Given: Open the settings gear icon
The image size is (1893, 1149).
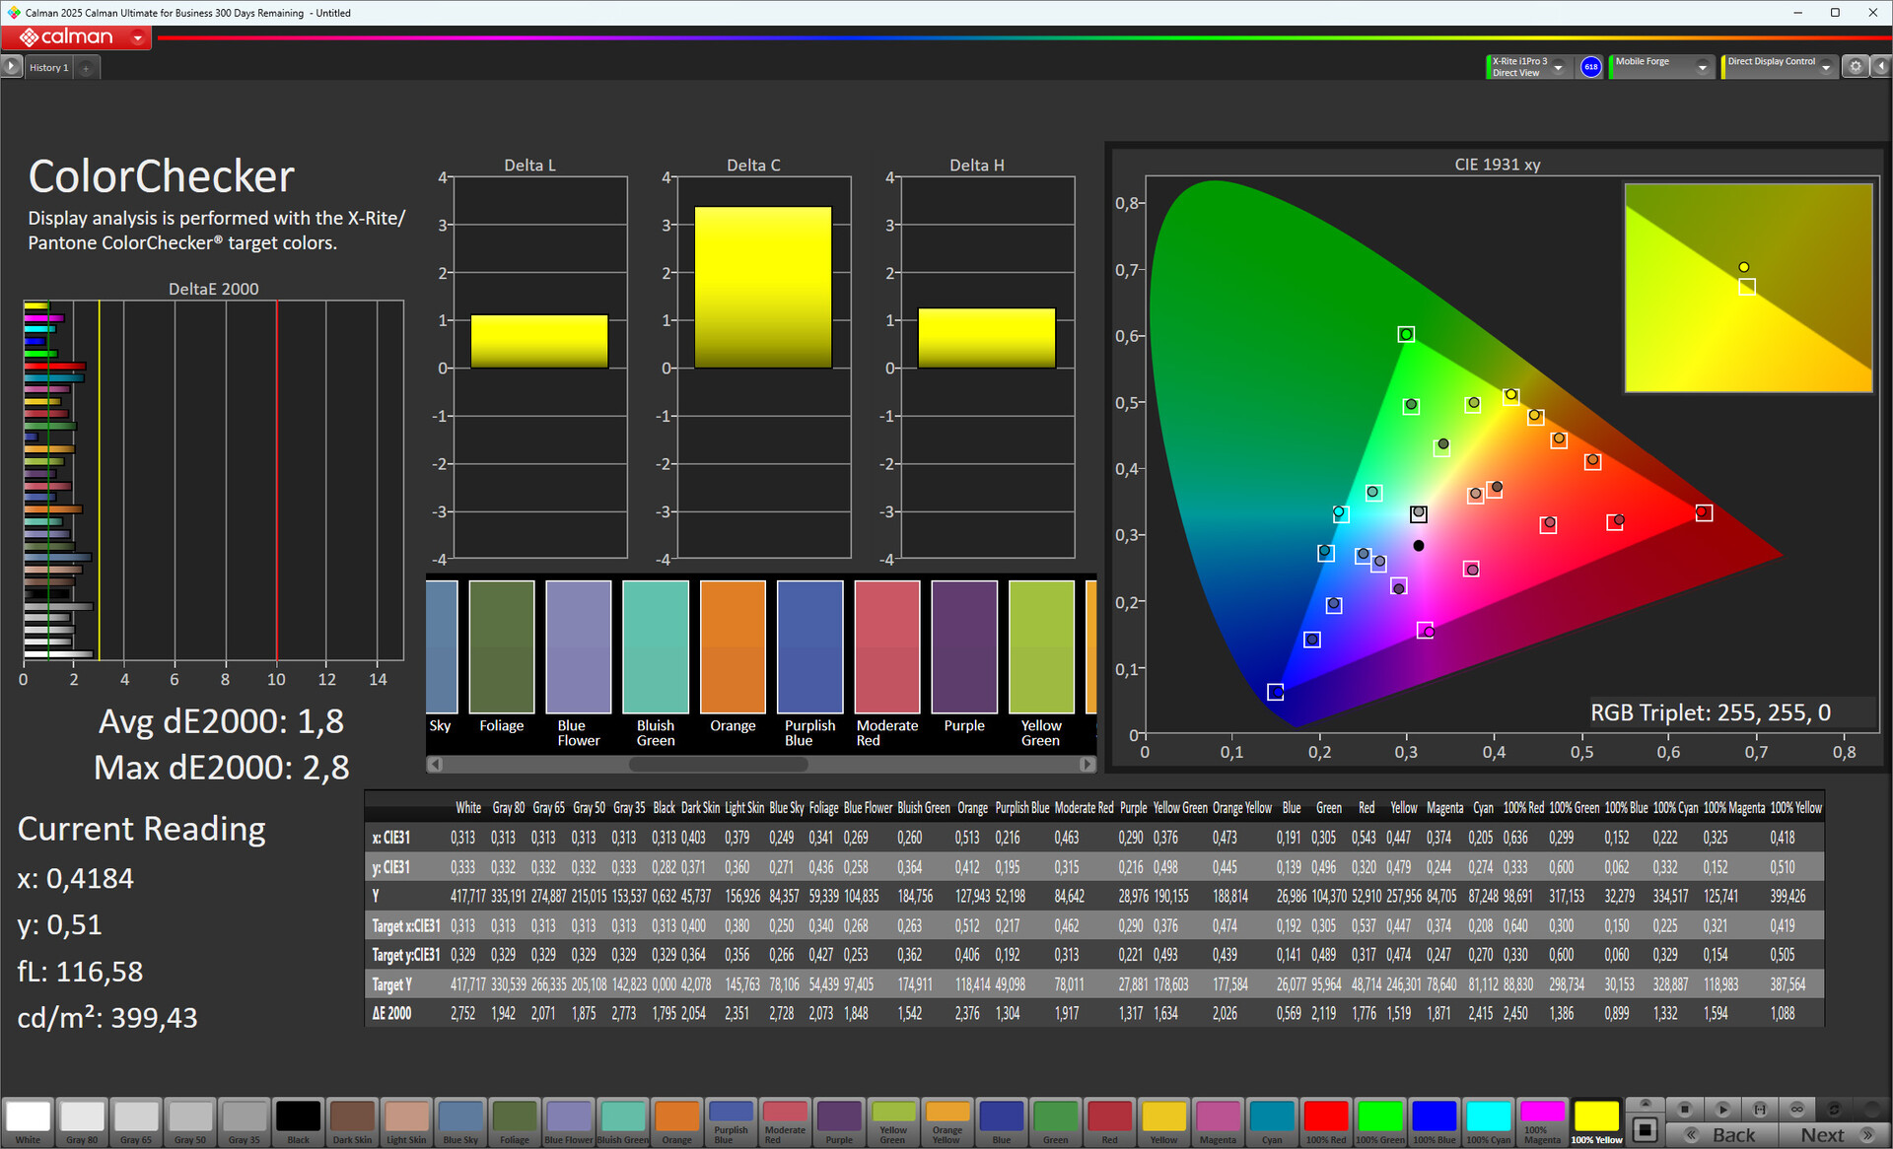Looking at the screenshot, I should coord(1856,67).
